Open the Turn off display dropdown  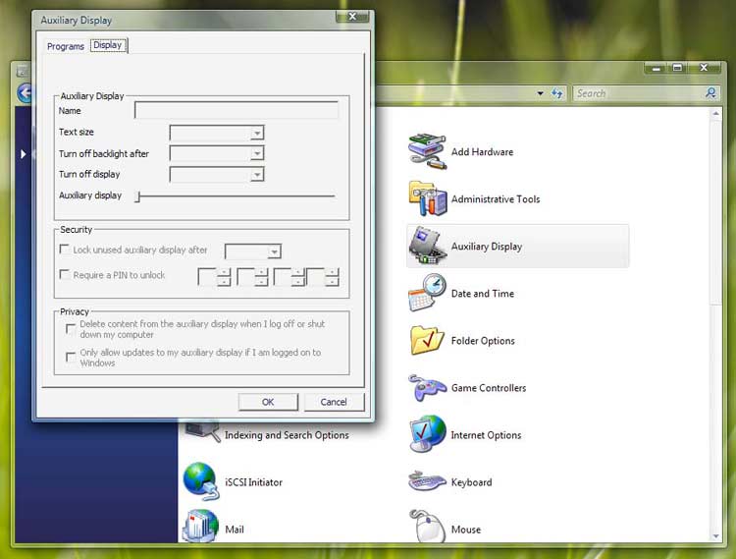[x=256, y=175]
